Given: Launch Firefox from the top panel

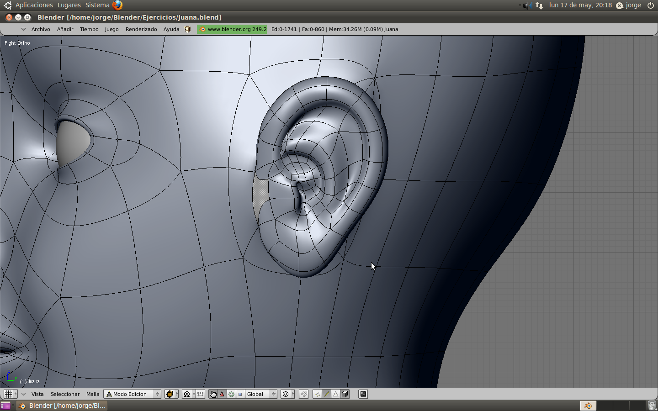Looking at the screenshot, I should click(x=117, y=5).
